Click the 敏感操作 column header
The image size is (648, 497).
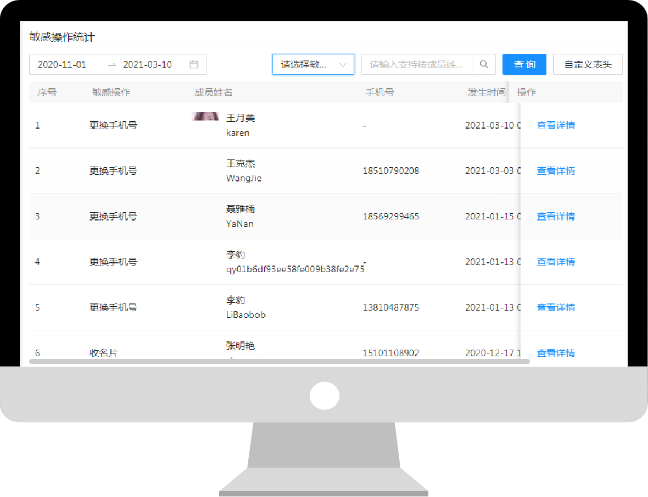(x=111, y=92)
